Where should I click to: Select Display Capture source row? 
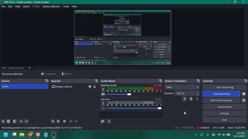[74, 87]
